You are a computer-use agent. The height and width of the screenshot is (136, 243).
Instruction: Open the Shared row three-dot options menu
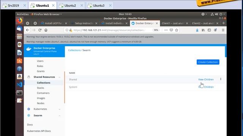point(221,79)
